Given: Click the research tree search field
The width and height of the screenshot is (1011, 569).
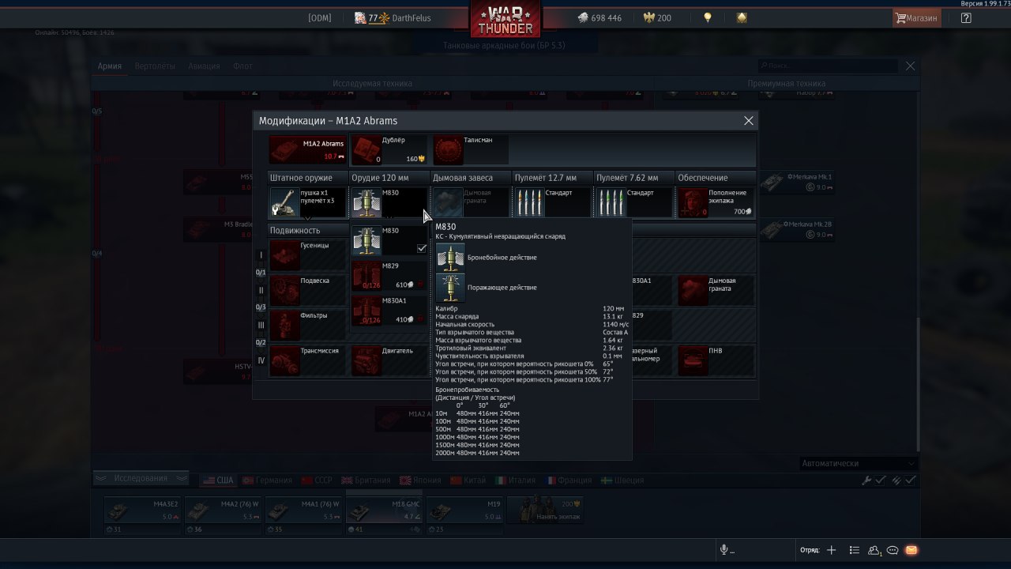Looking at the screenshot, I should coord(829,66).
